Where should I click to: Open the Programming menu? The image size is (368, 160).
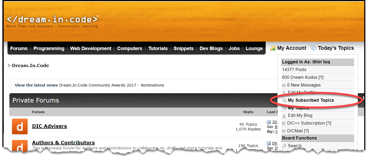[x=49, y=48]
